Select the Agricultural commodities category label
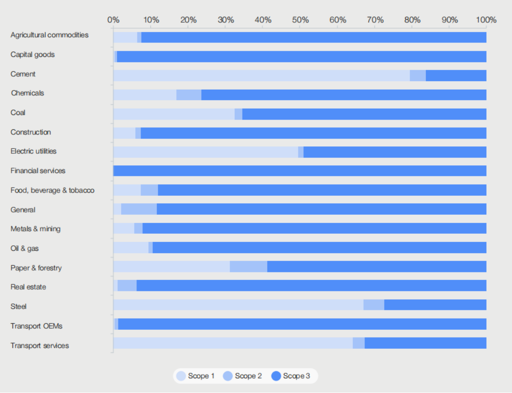Image resolution: width=512 pixels, height=393 pixels. (49, 35)
